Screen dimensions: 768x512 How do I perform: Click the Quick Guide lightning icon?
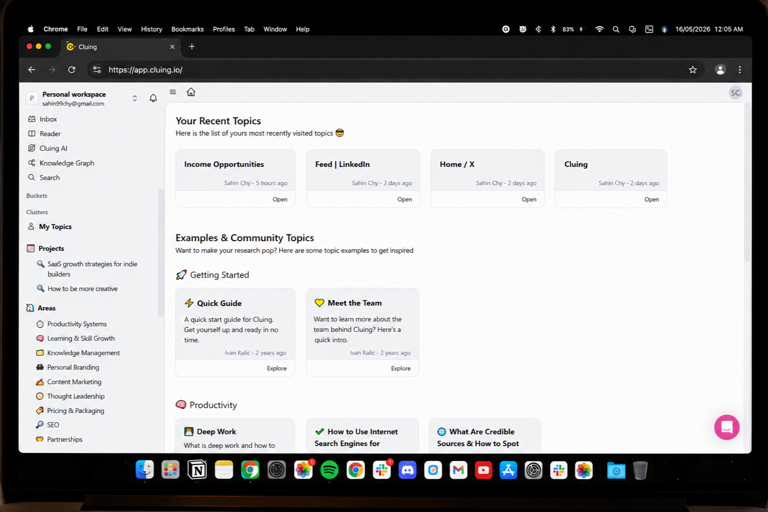189,303
